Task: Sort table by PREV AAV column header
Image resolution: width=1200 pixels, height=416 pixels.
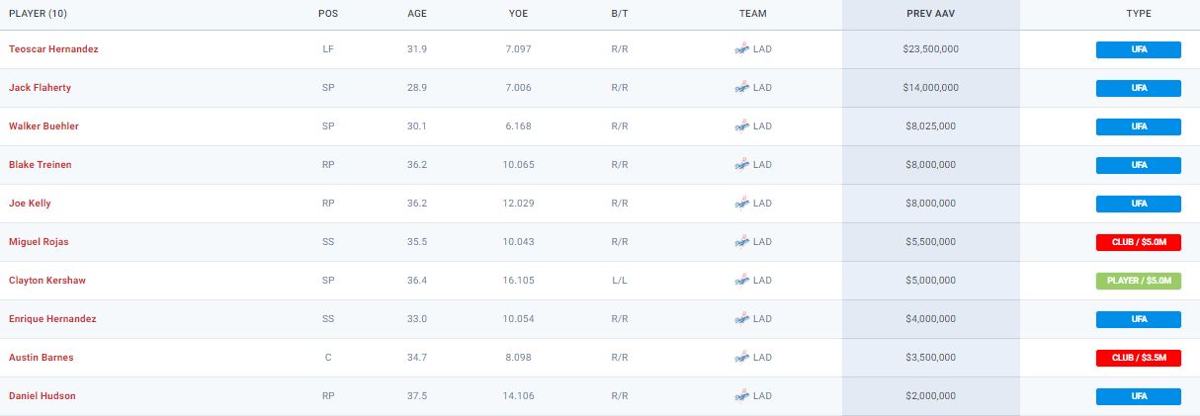Action: tap(930, 15)
